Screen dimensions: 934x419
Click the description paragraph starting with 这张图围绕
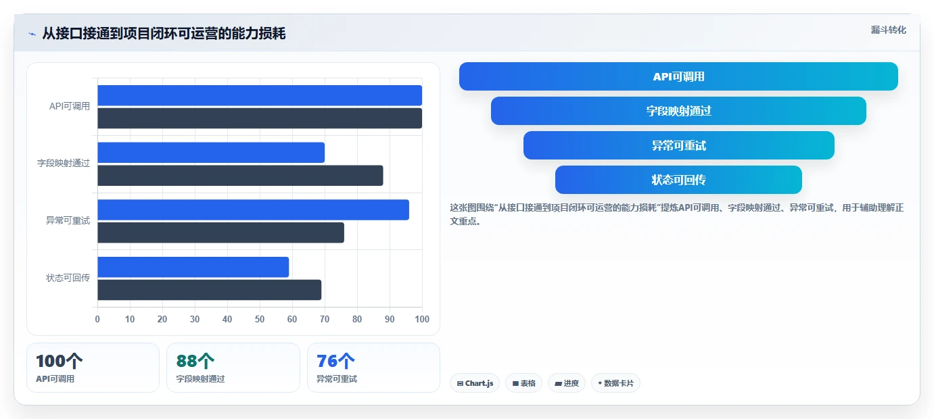coord(676,214)
